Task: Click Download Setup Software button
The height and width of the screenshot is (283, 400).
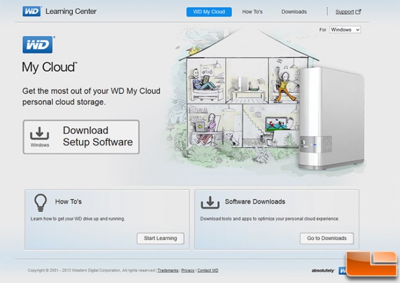Action: [x=81, y=137]
